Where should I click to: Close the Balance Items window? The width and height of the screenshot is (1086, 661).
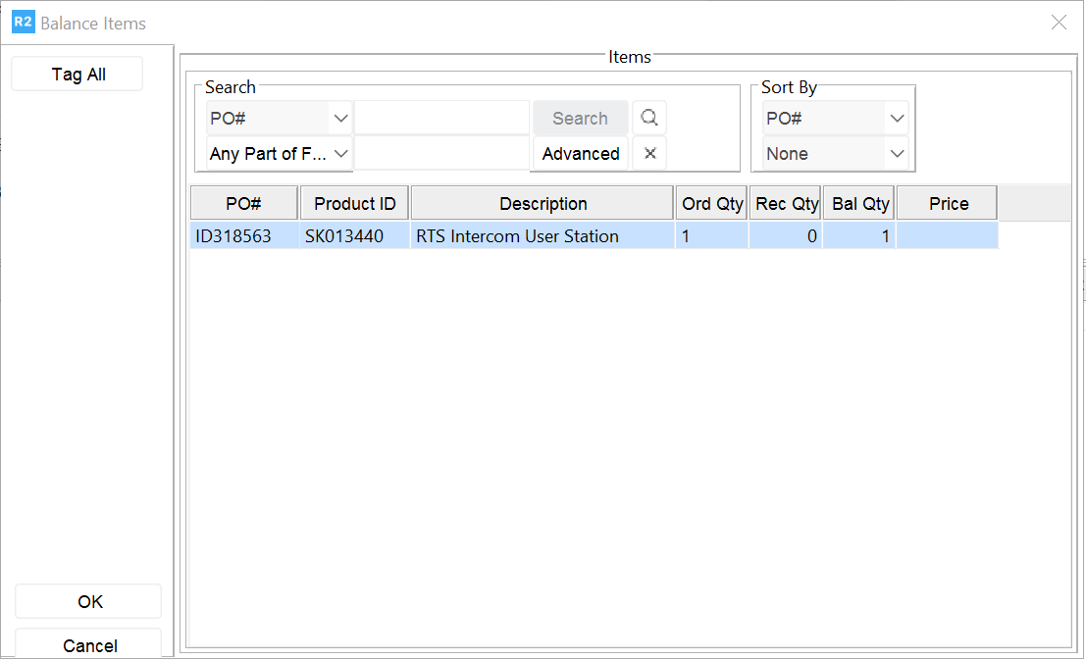[1059, 23]
